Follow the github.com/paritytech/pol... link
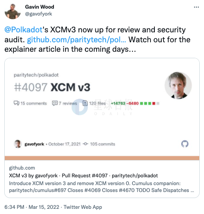204x214 pixels. [x=76, y=40]
